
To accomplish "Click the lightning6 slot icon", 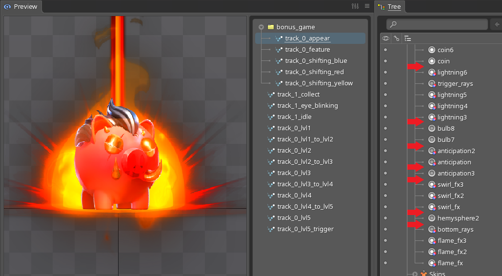I will [432, 72].
